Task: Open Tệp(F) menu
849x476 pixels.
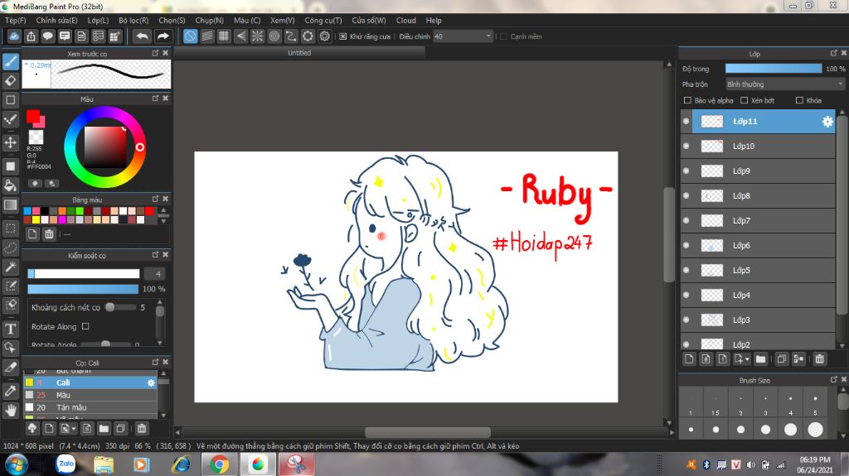Action: 15,21
